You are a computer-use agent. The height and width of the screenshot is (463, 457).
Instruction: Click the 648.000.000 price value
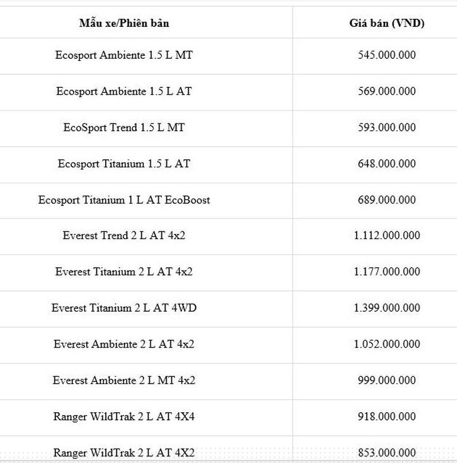[x=387, y=164]
